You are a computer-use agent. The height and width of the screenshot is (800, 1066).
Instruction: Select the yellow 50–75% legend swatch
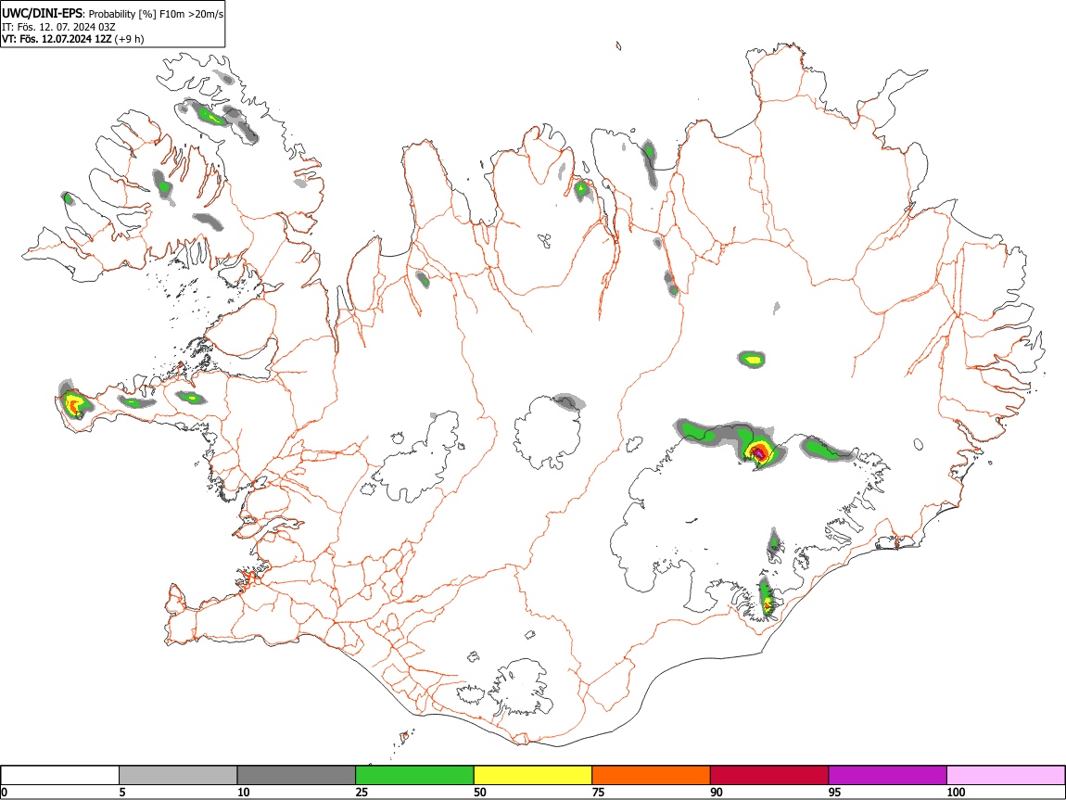533,775
